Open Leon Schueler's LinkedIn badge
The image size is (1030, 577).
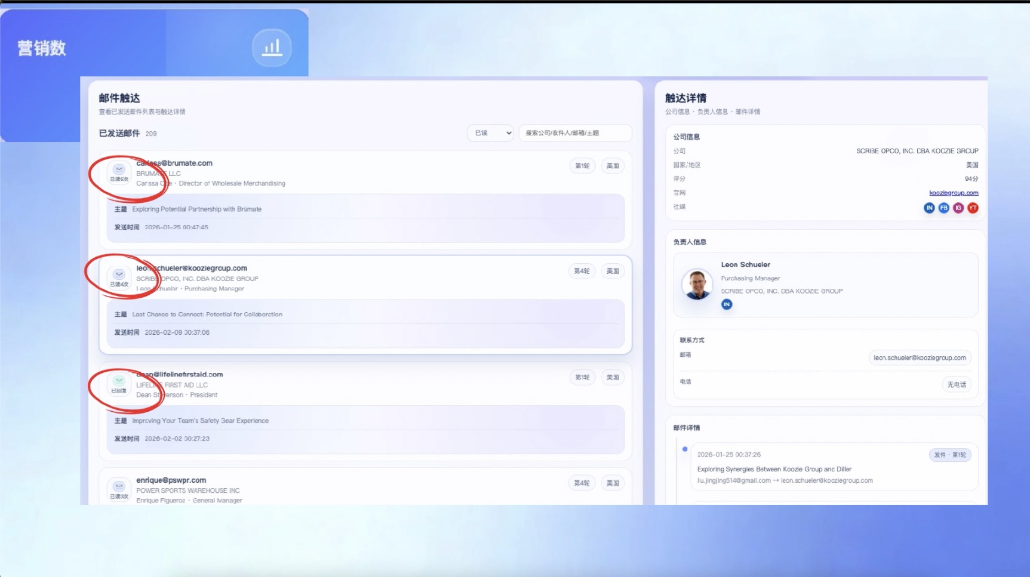727,304
